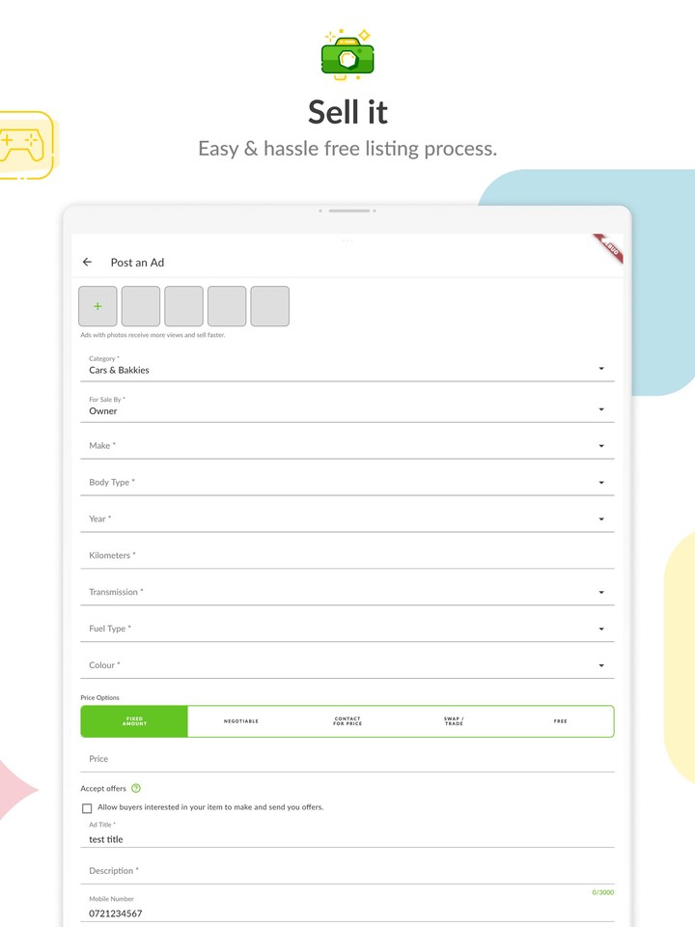The width and height of the screenshot is (695, 927).
Task: Select the Fixed Amount price option
Action: [134, 721]
